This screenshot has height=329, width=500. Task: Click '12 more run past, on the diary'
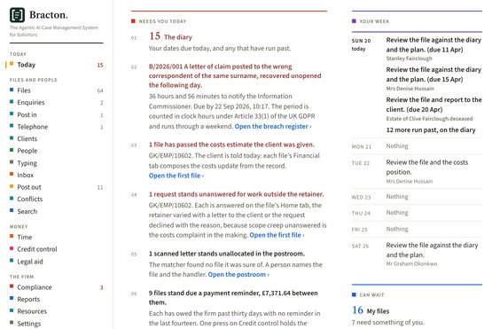pos(431,129)
